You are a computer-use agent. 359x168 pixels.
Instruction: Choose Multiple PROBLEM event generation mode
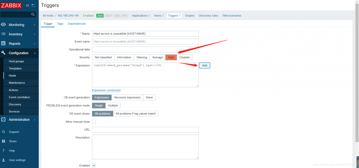113,105
